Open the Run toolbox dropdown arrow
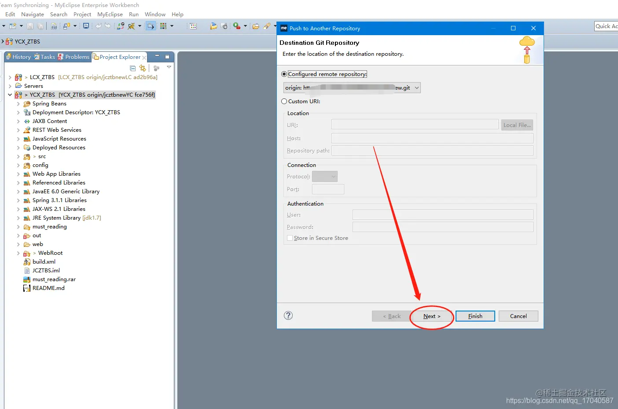 click(245, 26)
